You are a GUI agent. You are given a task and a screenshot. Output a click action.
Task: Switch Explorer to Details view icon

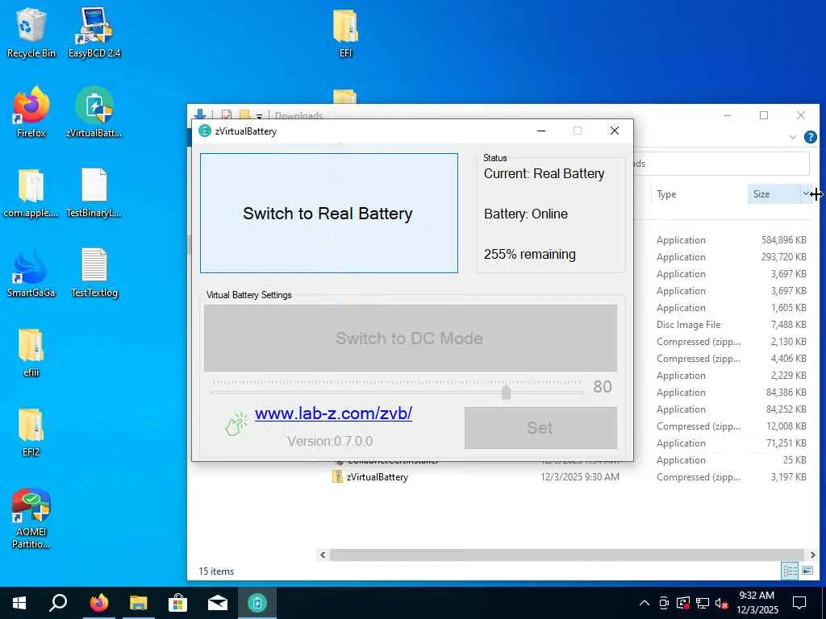pos(790,571)
